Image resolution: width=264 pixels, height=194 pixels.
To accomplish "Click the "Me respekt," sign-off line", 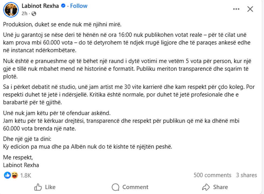I will pyautogui.click(x=18, y=157).
